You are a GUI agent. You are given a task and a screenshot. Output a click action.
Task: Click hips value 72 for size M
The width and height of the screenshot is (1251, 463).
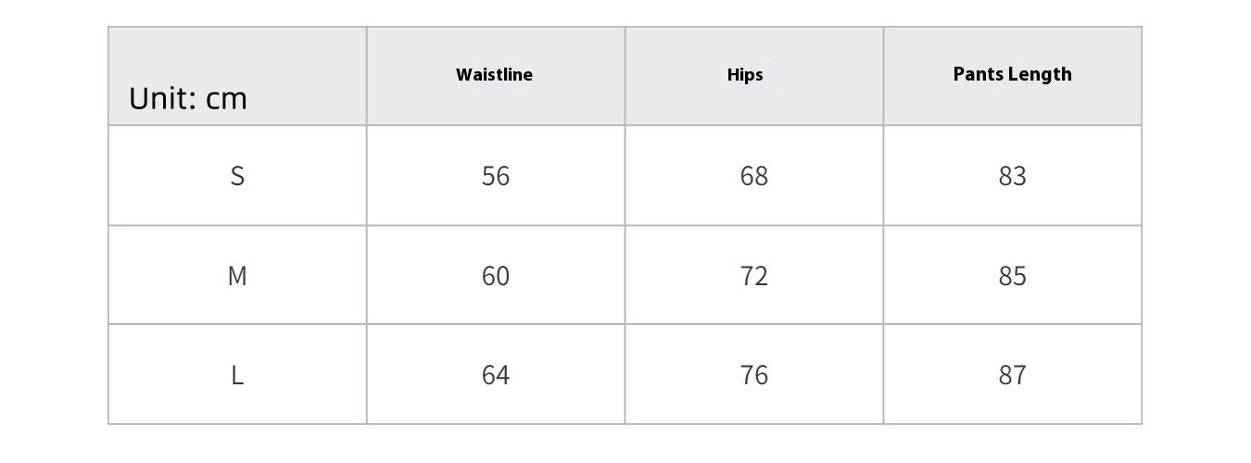754,276
